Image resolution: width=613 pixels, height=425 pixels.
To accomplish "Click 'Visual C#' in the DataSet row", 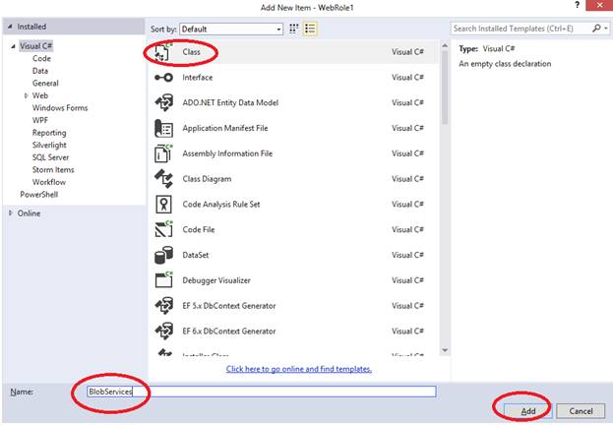I will 407,255.
